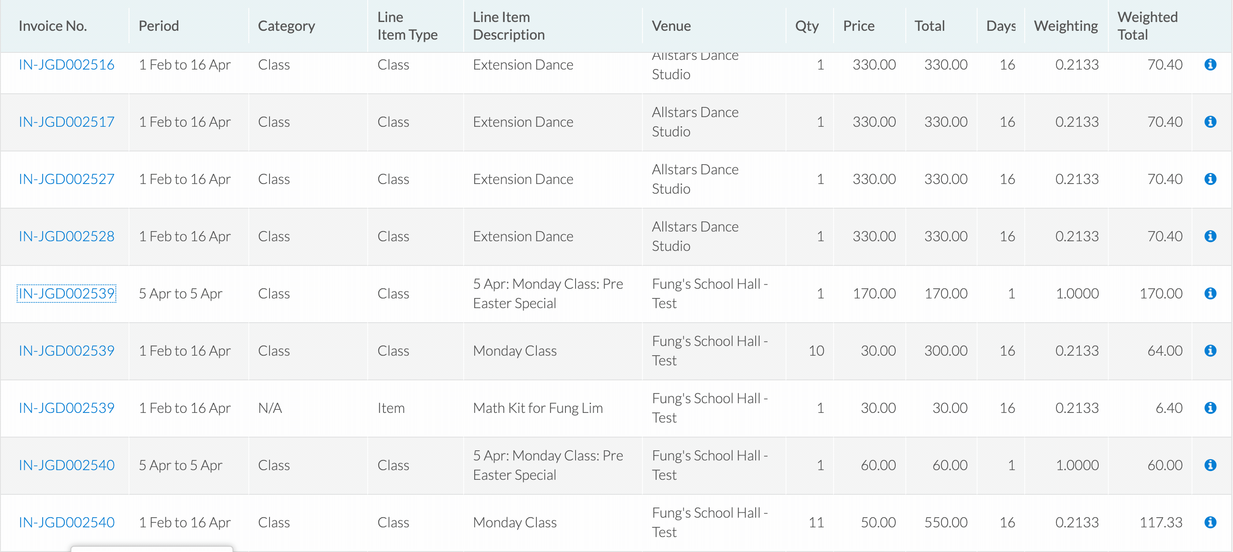Select the Weighting column header

[1066, 26]
